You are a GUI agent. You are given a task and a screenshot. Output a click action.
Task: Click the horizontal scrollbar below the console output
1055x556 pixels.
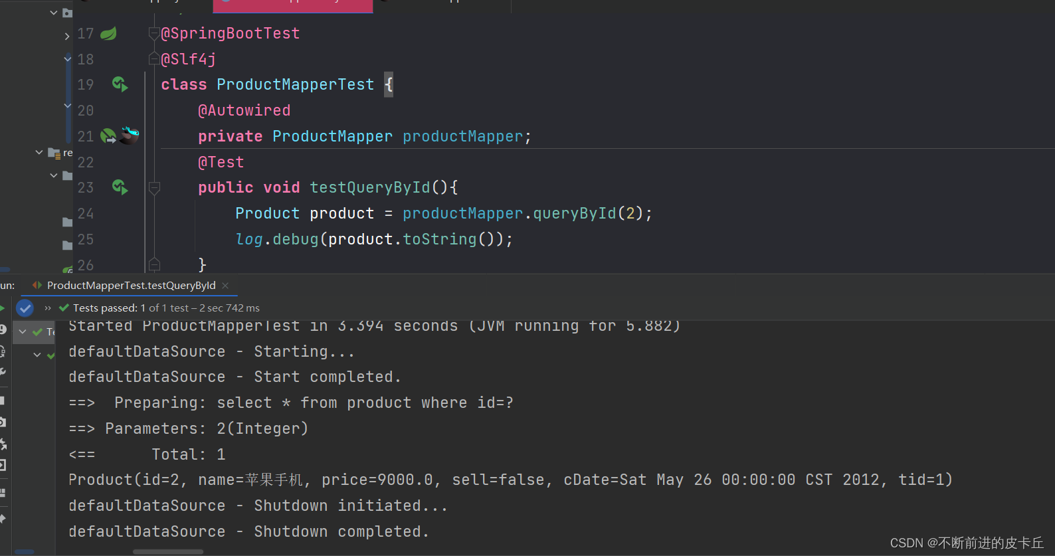(168, 551)
